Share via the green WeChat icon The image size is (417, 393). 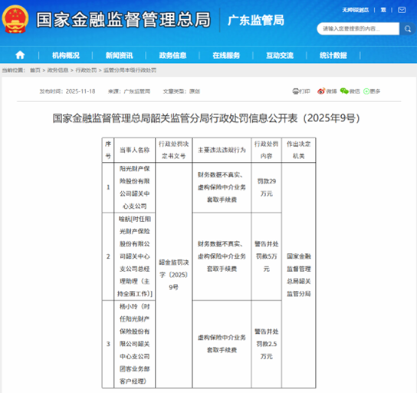[x=344, y=91]
